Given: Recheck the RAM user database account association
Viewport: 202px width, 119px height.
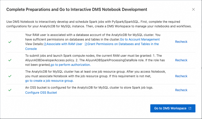Looking at the screenshot, I should click(181, 42).
